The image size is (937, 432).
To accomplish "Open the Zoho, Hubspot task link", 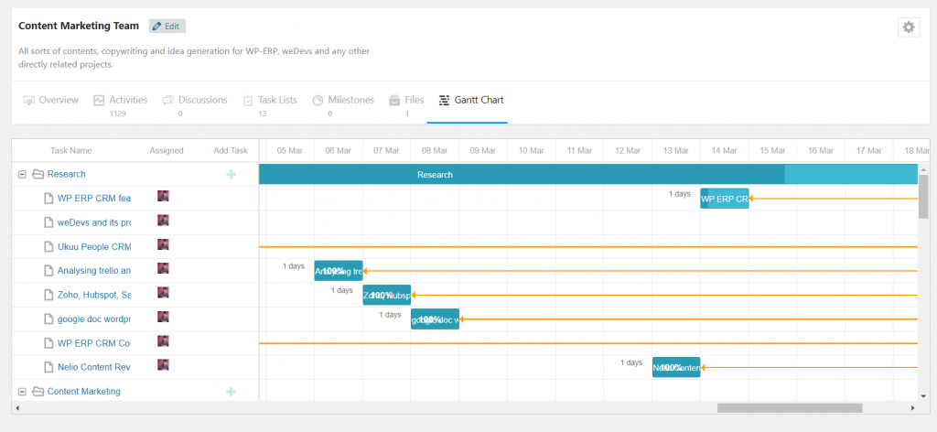I will click(93, 295).
